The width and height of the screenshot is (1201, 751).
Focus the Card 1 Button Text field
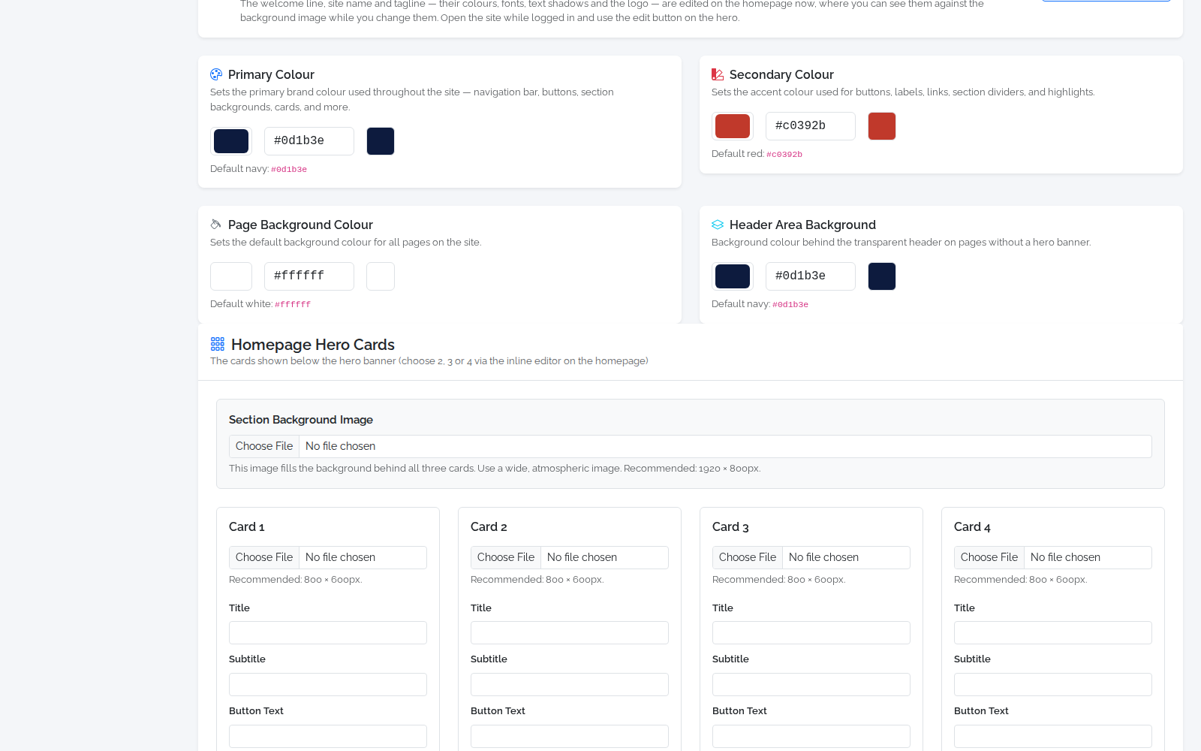pyautogui.click(x=328, y=736)
